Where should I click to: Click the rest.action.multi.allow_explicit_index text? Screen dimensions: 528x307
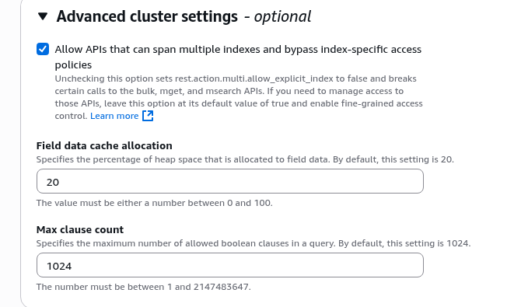(x=254, y=78)
